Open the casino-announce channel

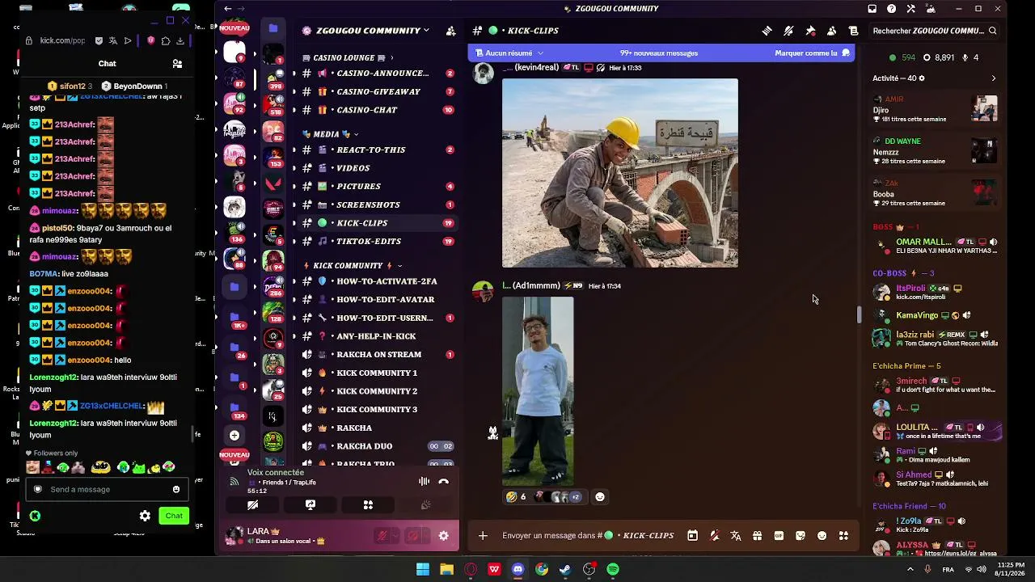tap(376, 74)
